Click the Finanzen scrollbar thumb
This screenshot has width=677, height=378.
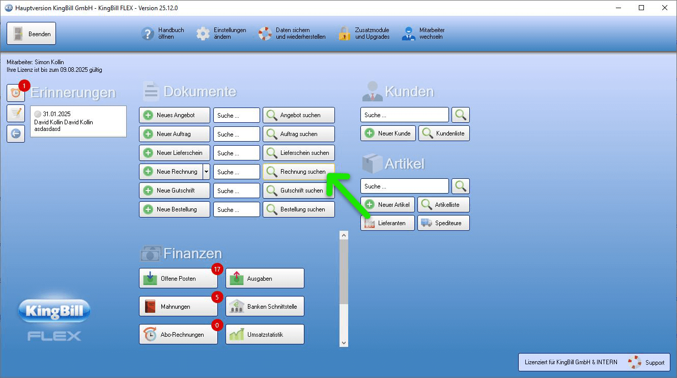point(344,272)
